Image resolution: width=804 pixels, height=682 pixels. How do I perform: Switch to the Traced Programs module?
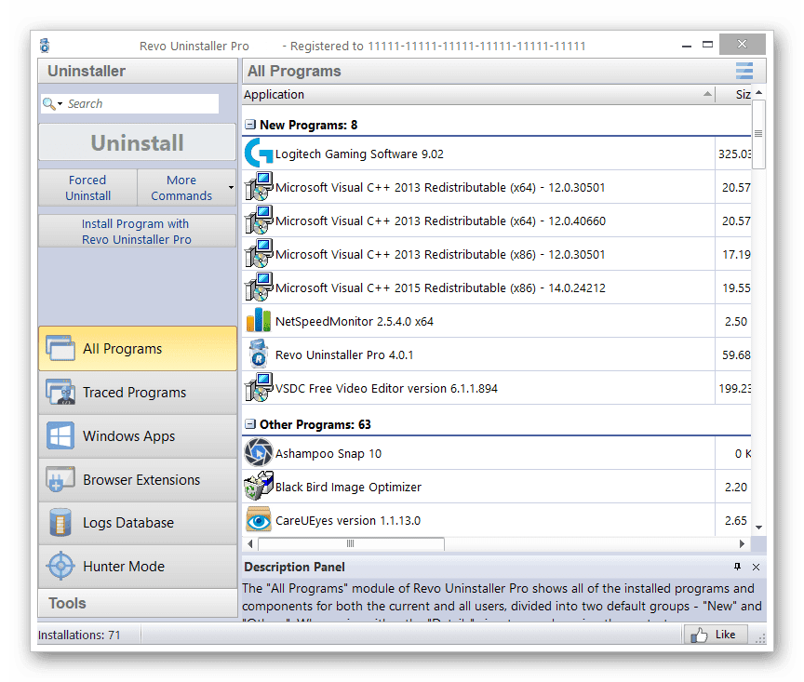pos(138,393)
